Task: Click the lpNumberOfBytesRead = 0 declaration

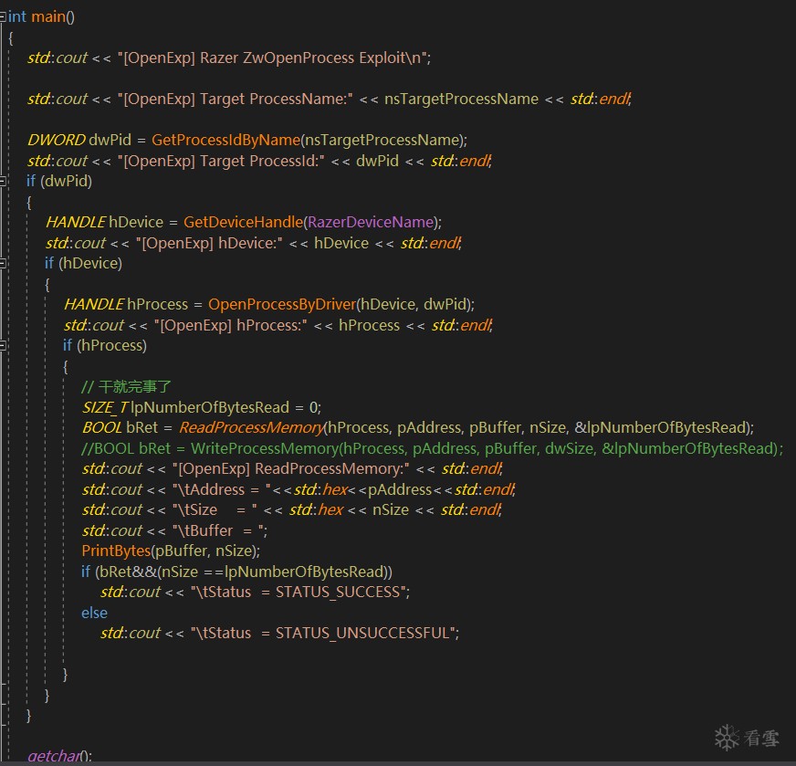Action: coord(201,407)
